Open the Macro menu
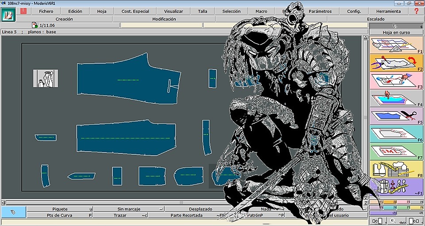425x226 pixels. tap(261, 11)
